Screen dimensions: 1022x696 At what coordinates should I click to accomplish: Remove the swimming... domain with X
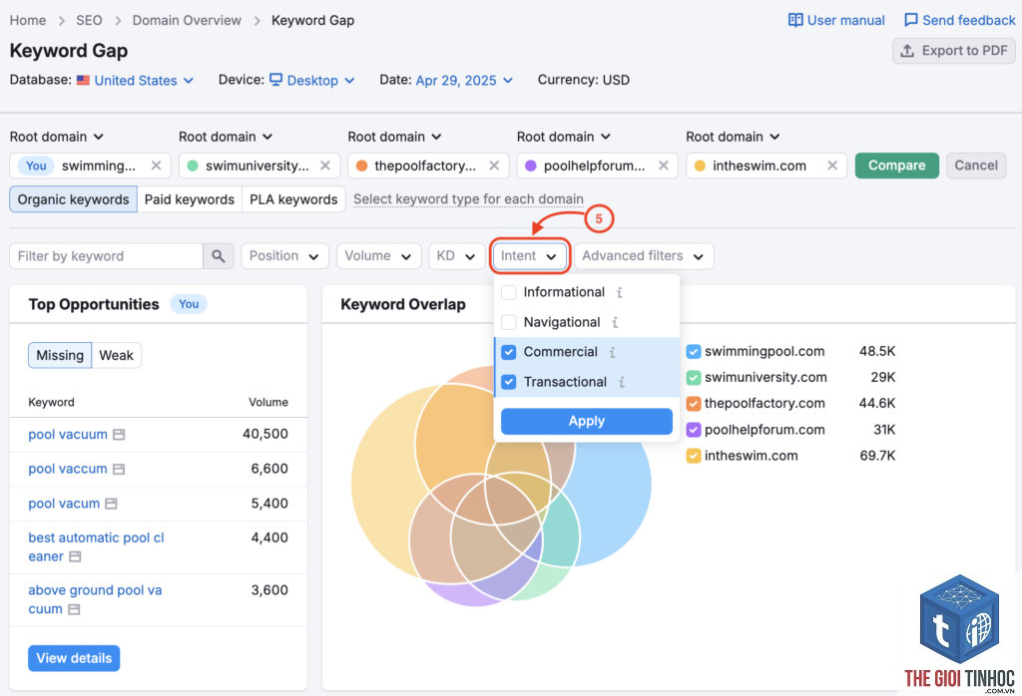point(156,166)
